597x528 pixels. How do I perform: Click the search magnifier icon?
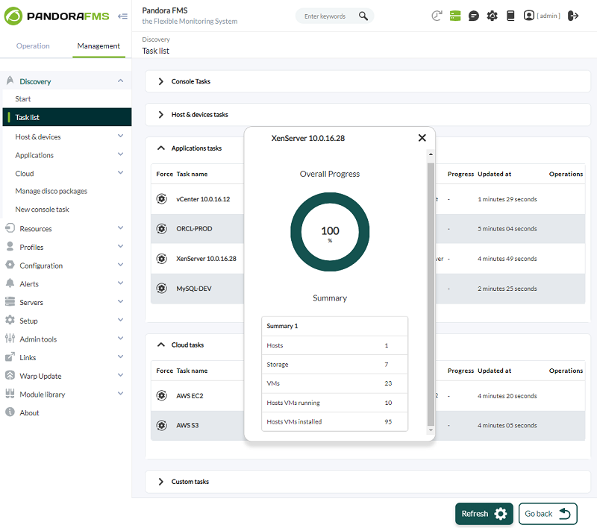(x=363, y=16)
